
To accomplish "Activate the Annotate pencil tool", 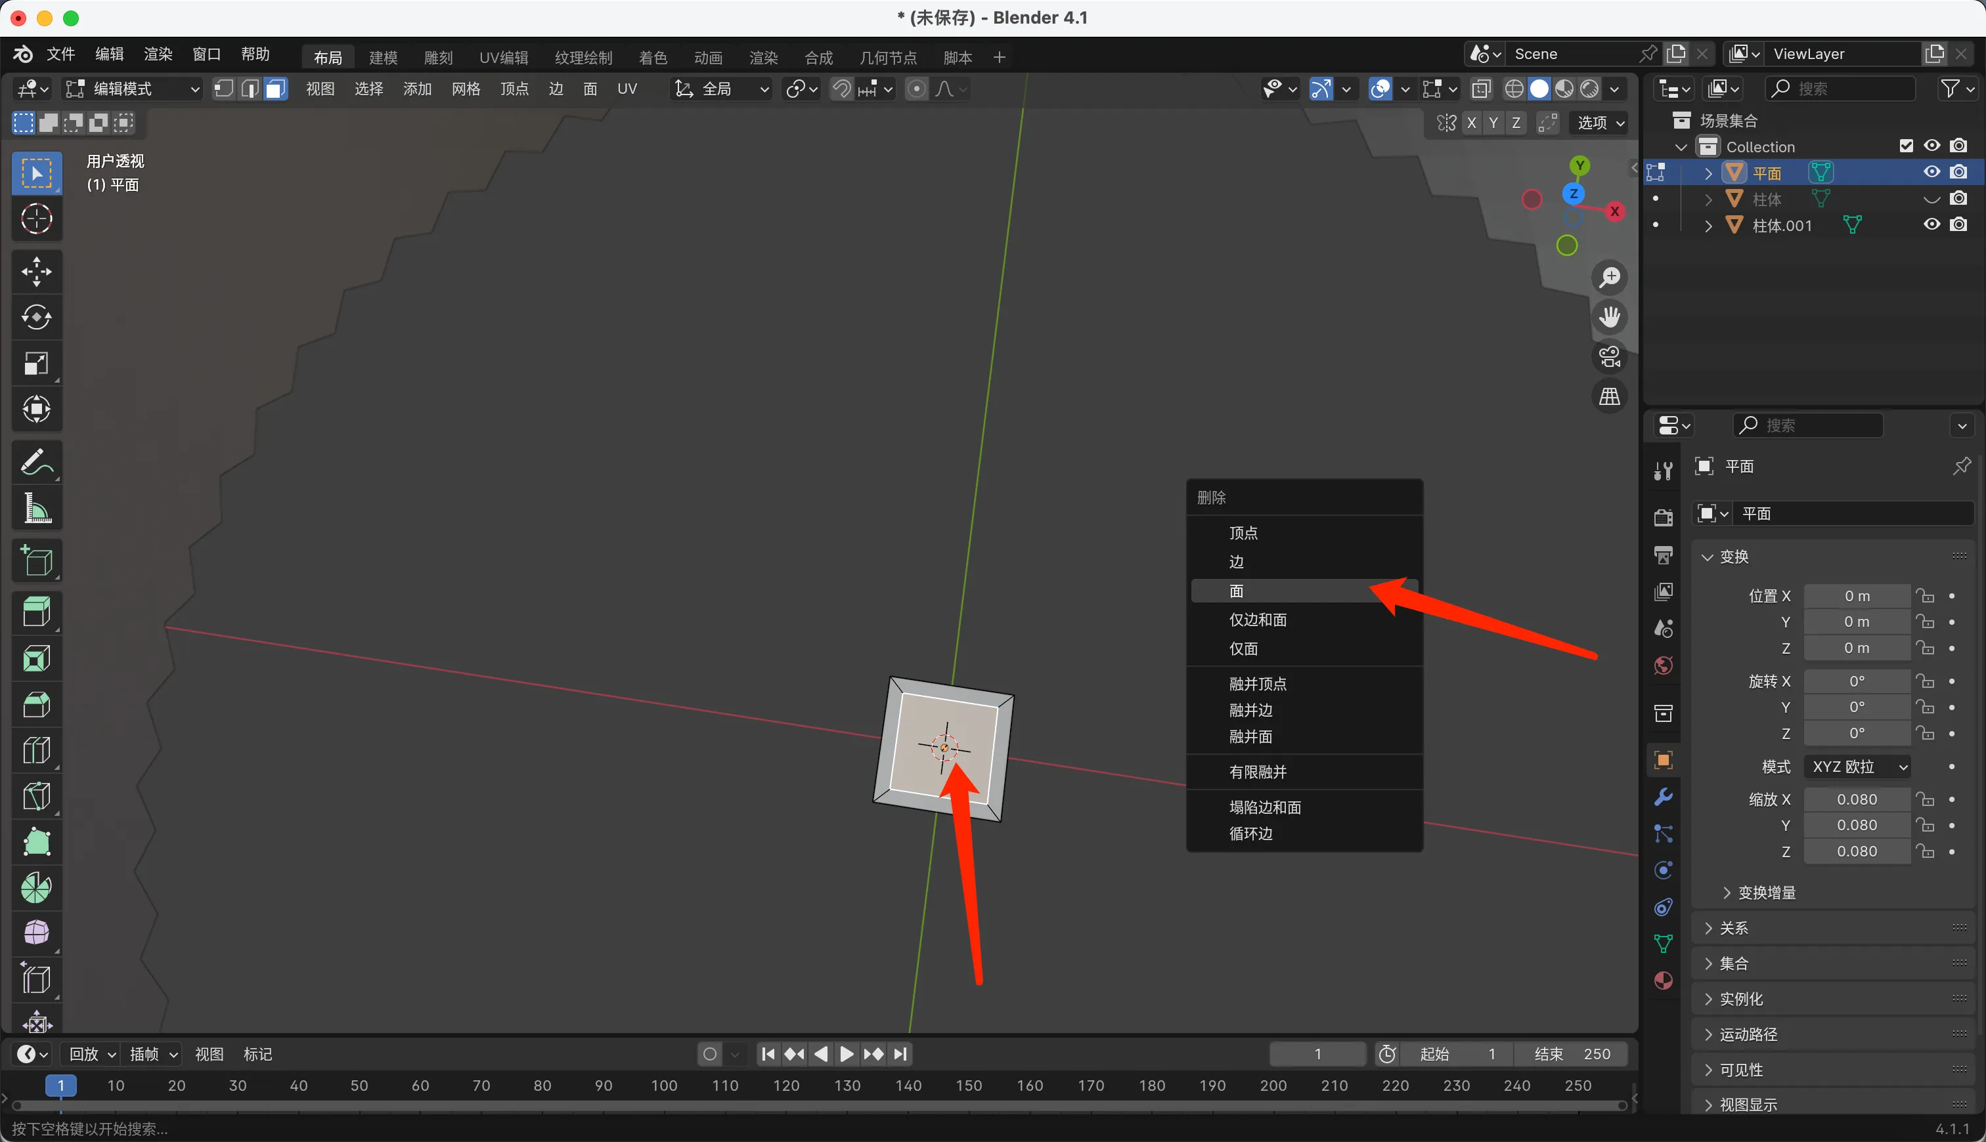I will pos(36,462).
